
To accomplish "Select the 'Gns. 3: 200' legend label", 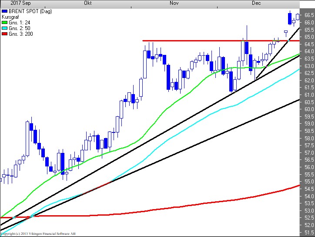I will pyautogui.click(x=21, y=34).
